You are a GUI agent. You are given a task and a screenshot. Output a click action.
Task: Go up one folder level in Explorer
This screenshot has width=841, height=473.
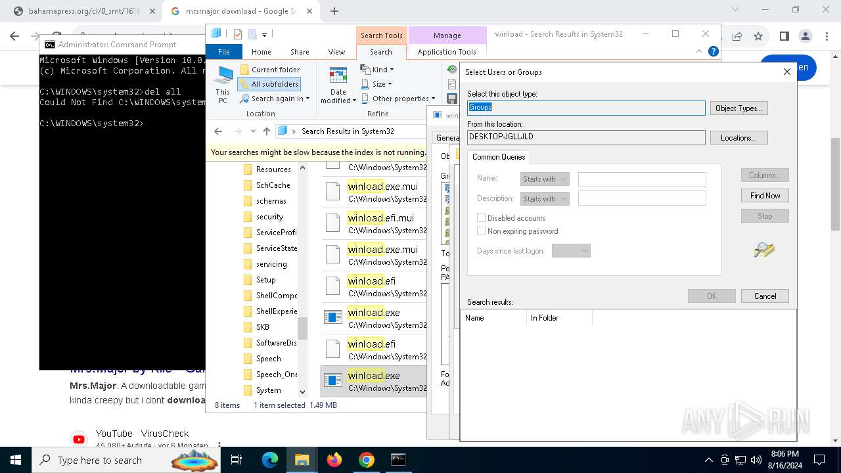click(x=266, y=131)
